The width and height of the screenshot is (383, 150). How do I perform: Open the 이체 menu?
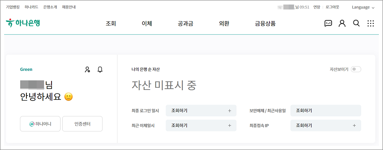tap(147, 24)
